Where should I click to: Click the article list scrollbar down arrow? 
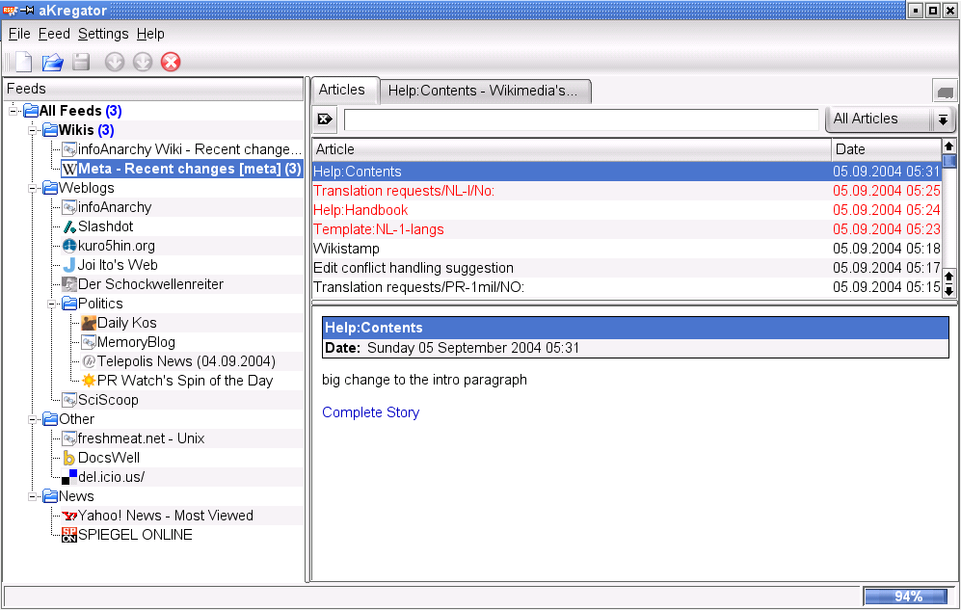(x=948, y=290)
